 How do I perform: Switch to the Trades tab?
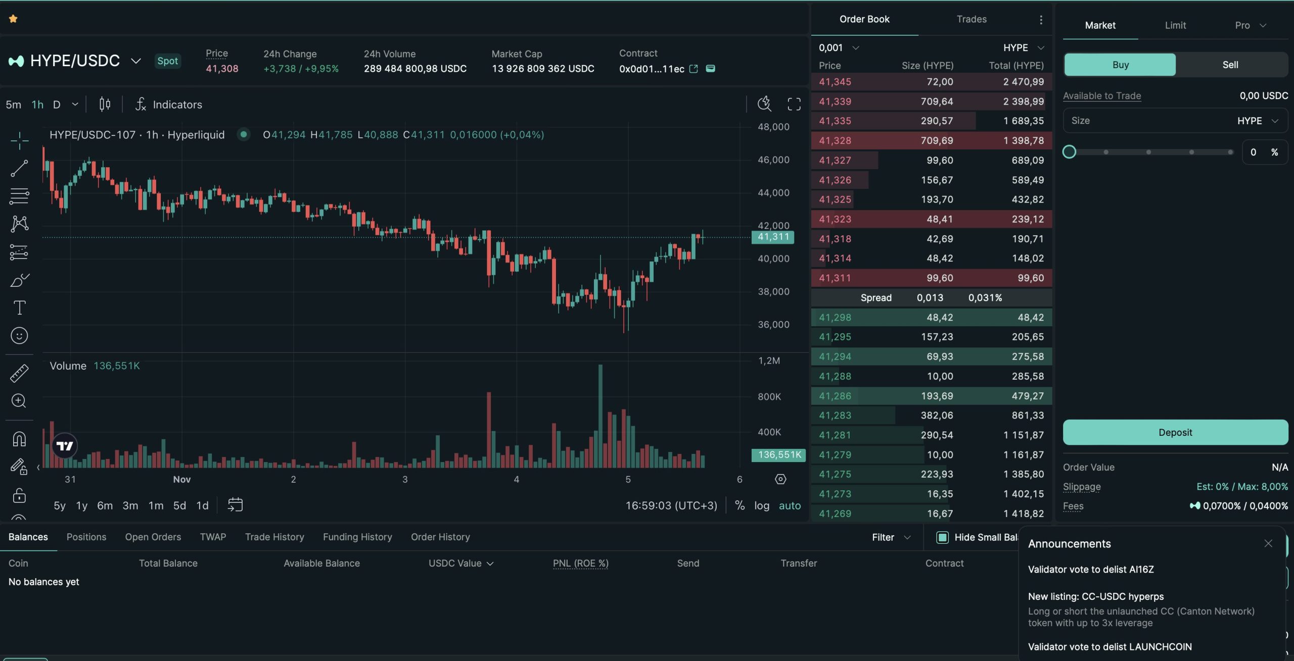coord(971,19)
